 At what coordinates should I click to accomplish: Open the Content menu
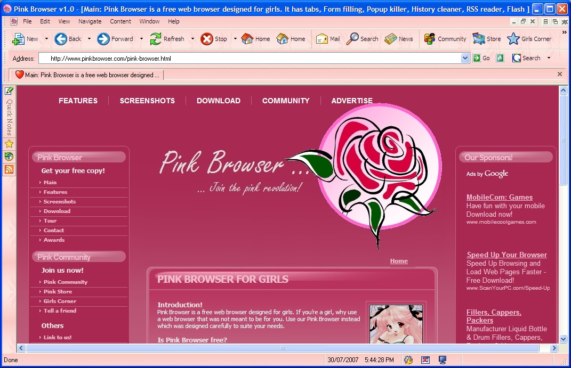click(x=120, y=21)
